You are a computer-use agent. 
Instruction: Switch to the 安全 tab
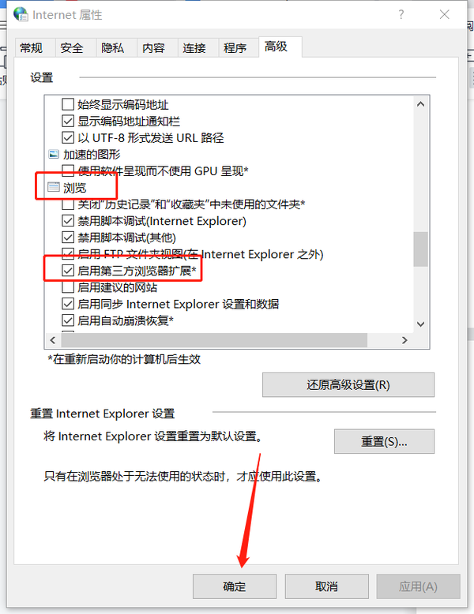(72, 48)
